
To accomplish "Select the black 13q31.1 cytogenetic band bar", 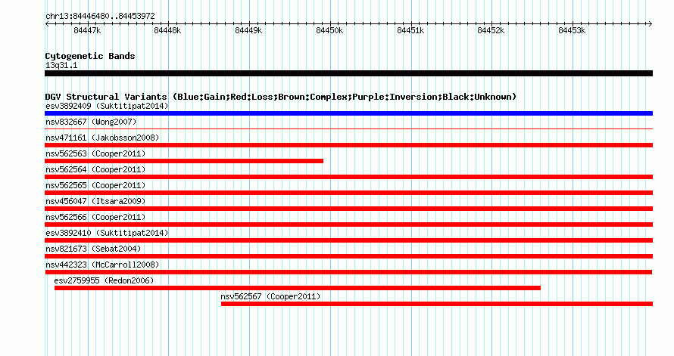I will [348, 73].
